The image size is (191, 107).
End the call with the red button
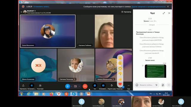tap(85, 86)
